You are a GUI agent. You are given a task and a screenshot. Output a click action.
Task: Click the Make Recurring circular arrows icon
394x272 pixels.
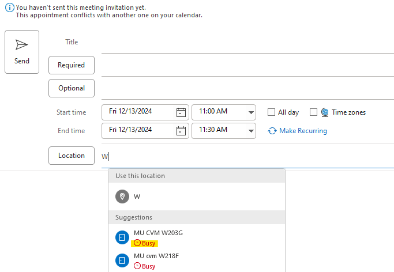click(272, 131)
